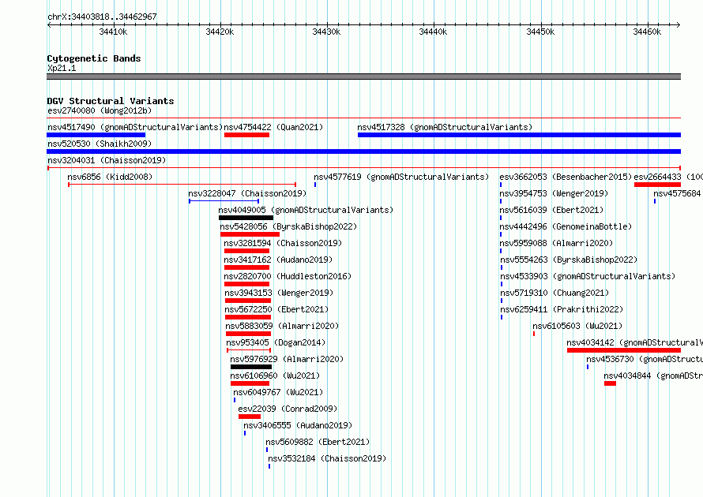Open the nsv4034844 variant label

coord(652,376)
